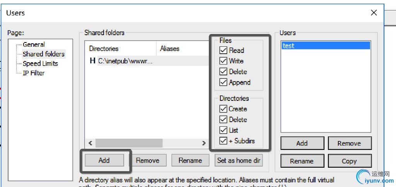Toggle the Files Read checkbox

(223, 50)
